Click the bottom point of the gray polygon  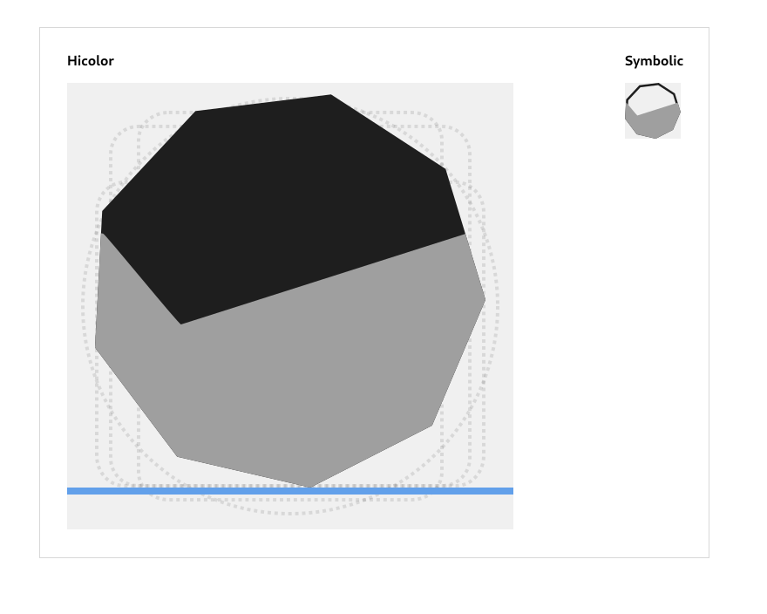310,486
